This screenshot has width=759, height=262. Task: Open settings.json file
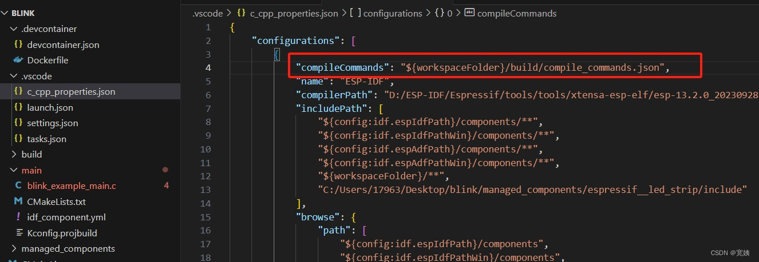pyautogui.click(x=53, y=123)
